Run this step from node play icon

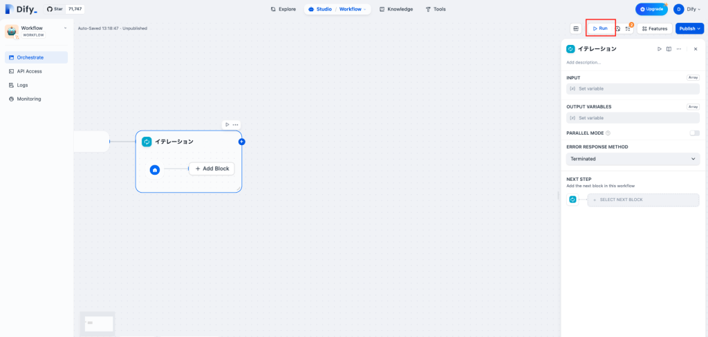coord(227,124)
